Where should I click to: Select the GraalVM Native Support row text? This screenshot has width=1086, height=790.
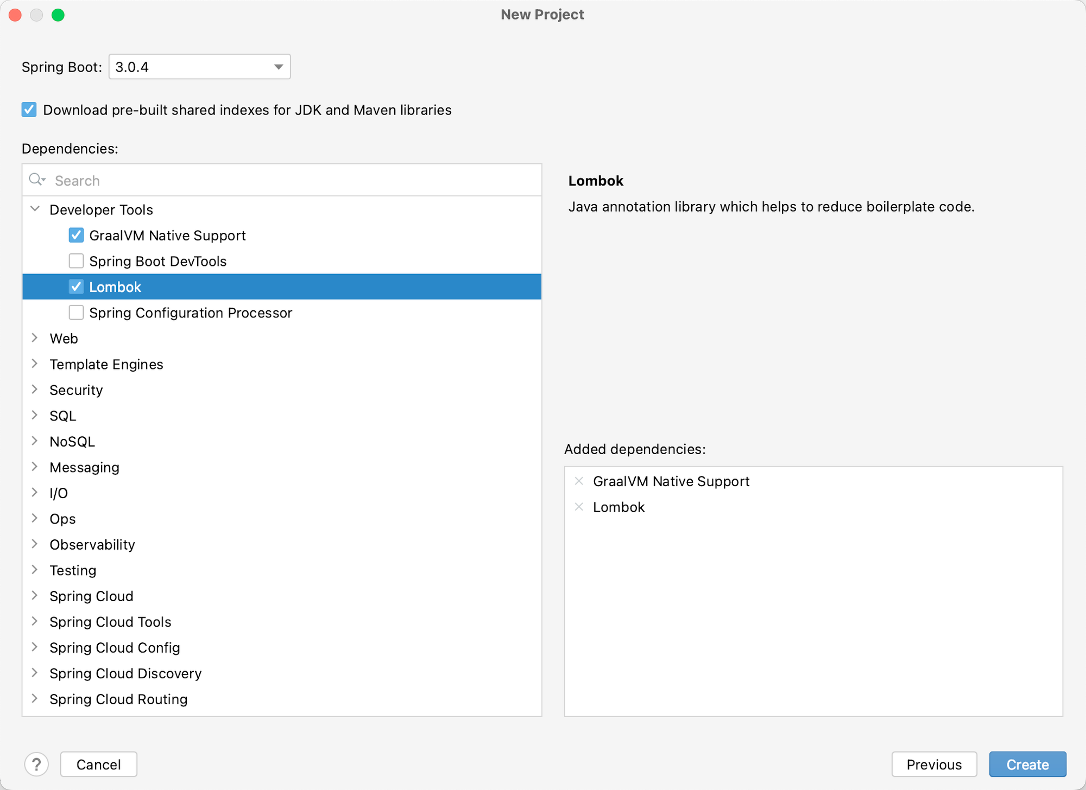167,235
